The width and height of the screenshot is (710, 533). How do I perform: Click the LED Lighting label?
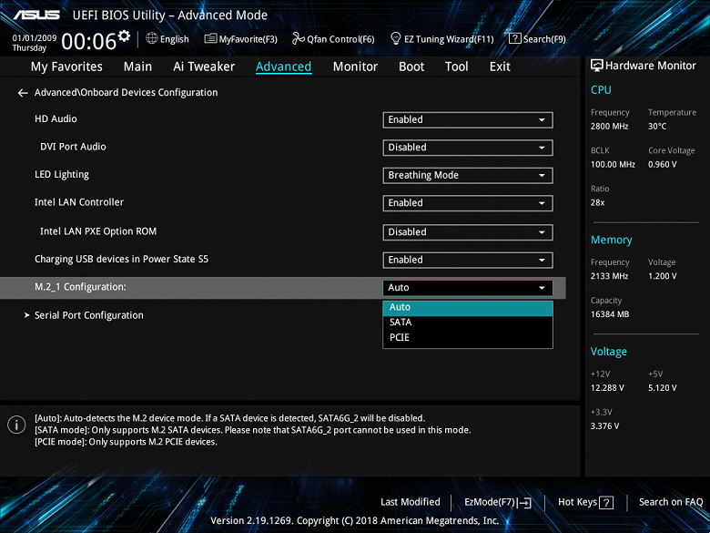(62, 175)
